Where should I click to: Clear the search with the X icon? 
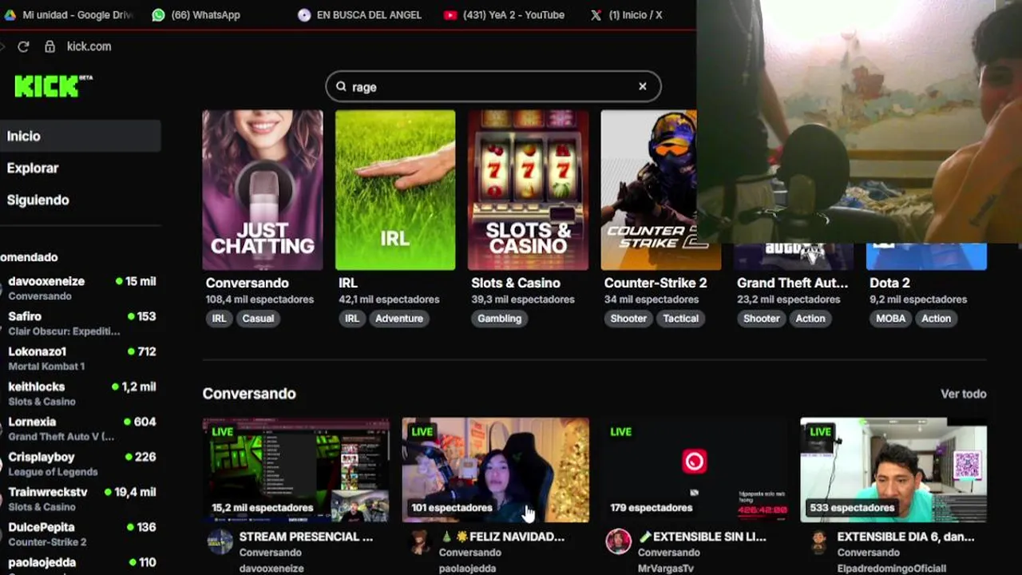(643, 86)
